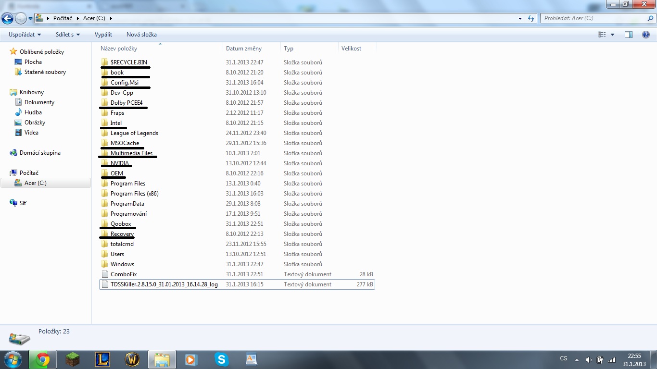
Task: Select the Program Files (x86) folder icon
Action: (105, 194)
